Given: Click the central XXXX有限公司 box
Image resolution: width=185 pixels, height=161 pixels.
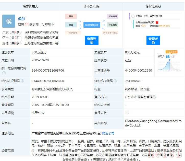Looking at the screenshot, I should 92,25.
